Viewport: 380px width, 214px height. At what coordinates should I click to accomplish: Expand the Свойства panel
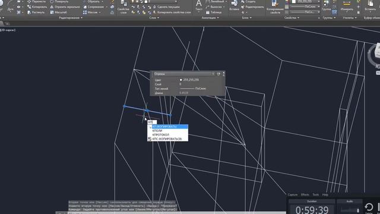point(292,18)
